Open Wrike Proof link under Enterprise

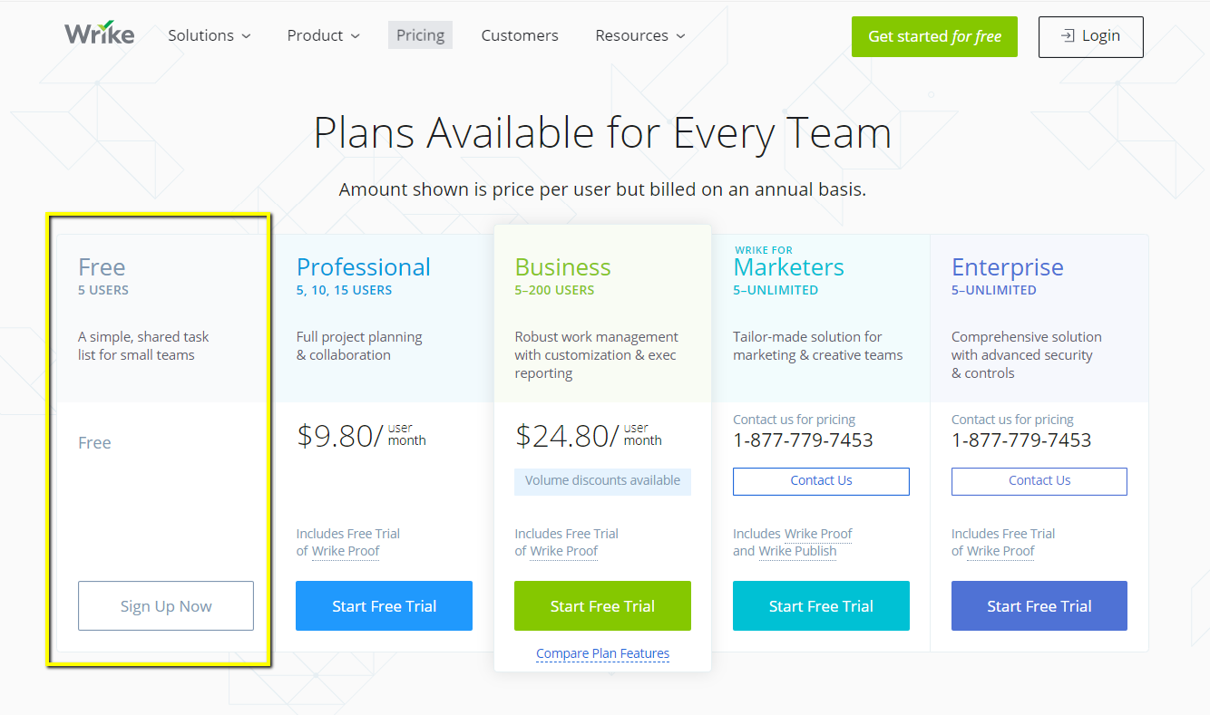[x=1000, y=551]
